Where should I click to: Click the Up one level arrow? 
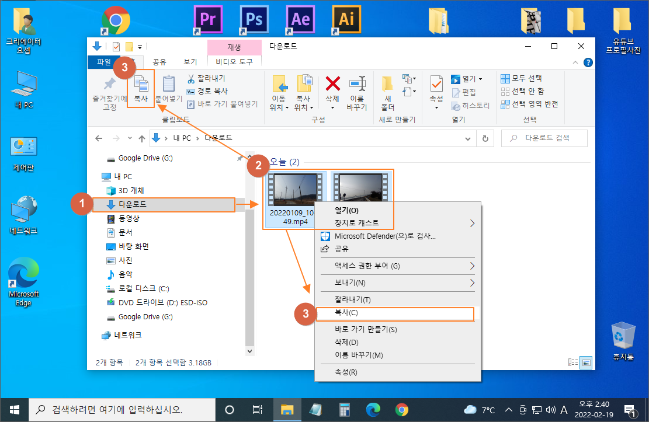(x=142, y=138)
